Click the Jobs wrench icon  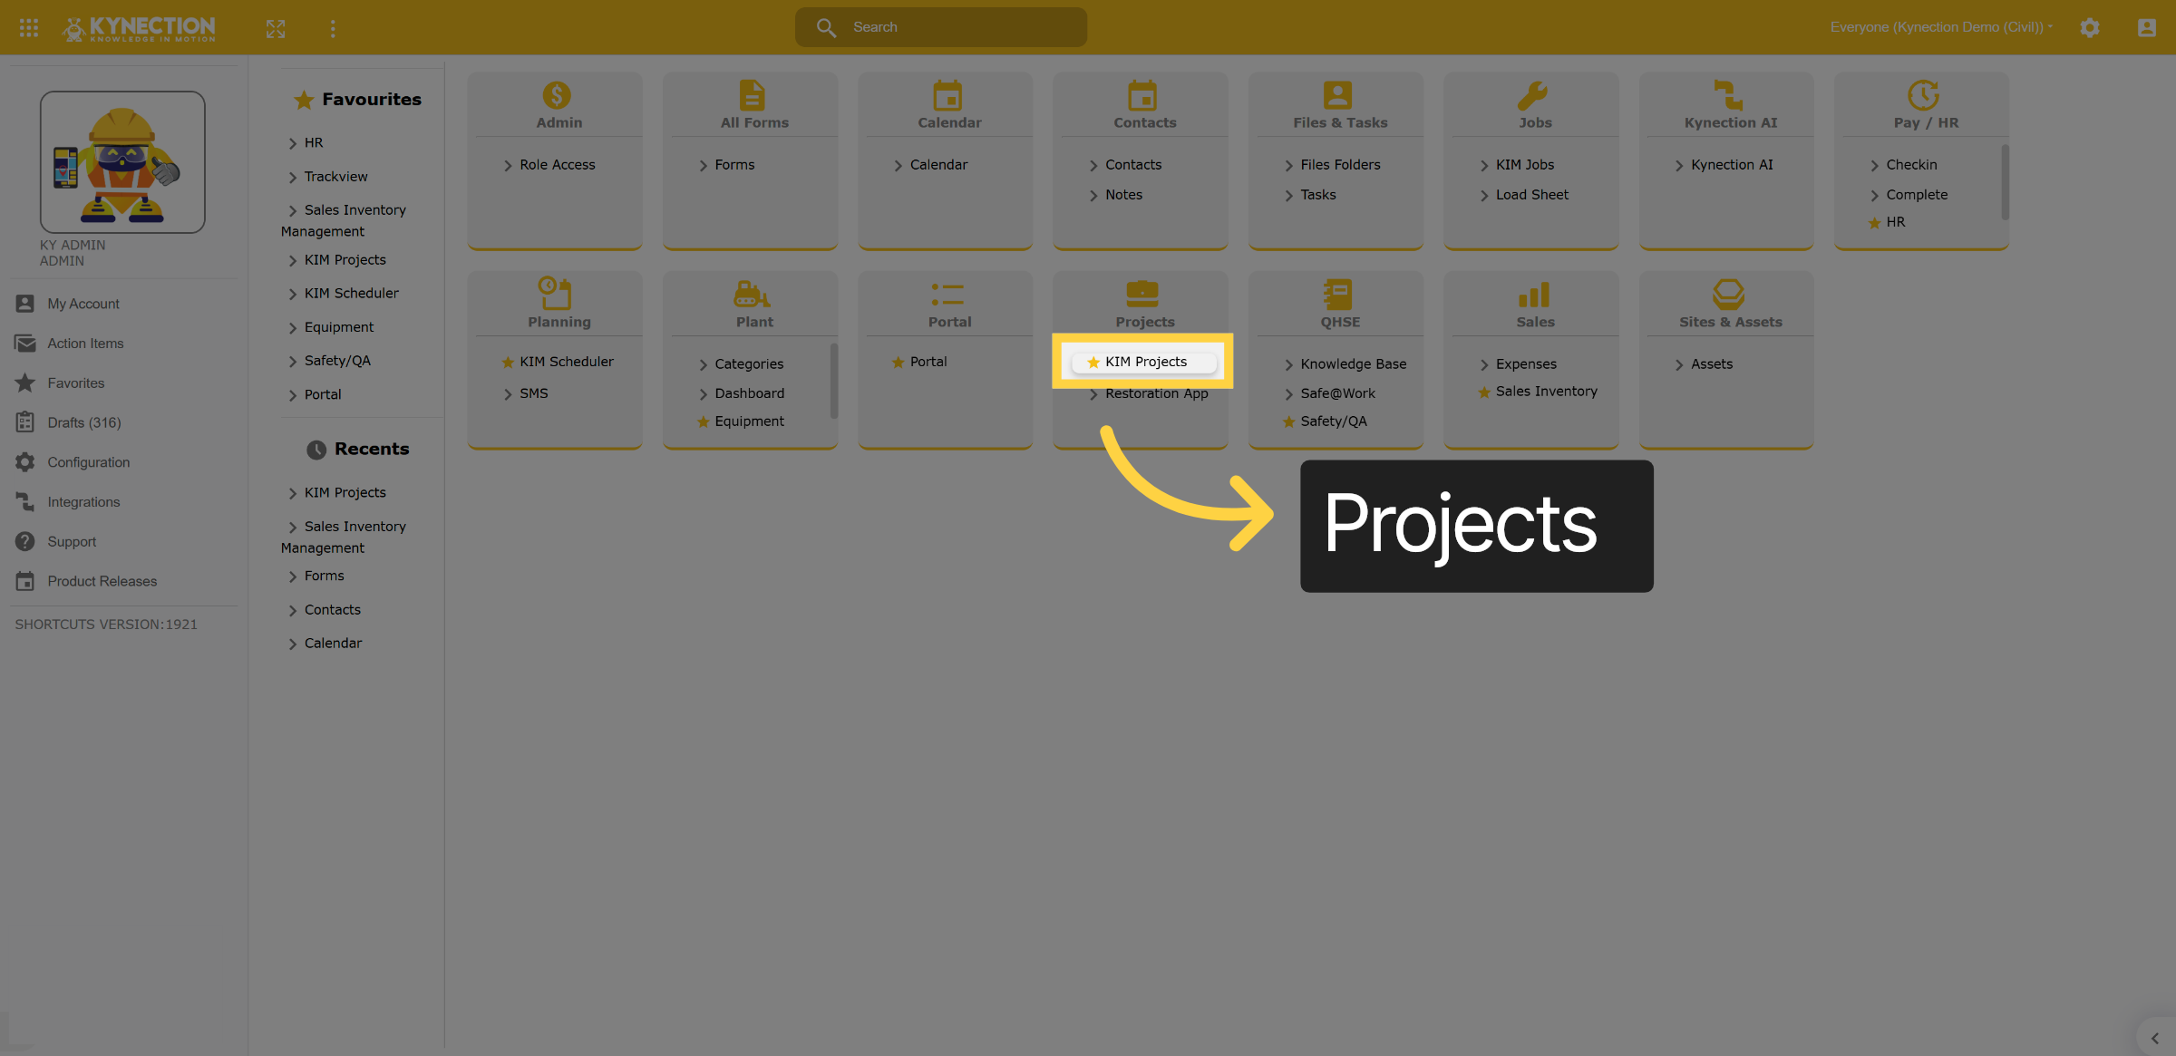[1533, 95]
